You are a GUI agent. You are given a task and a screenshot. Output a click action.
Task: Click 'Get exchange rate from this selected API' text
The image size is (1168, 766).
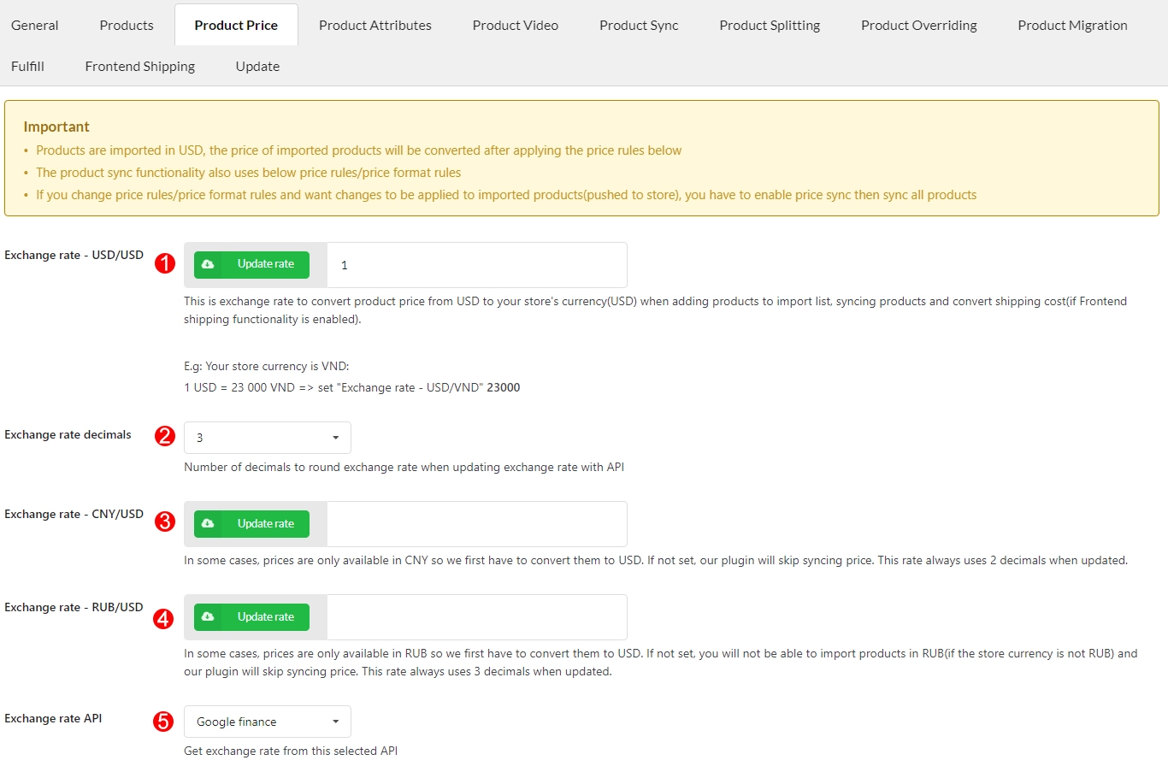pos(291,751)
